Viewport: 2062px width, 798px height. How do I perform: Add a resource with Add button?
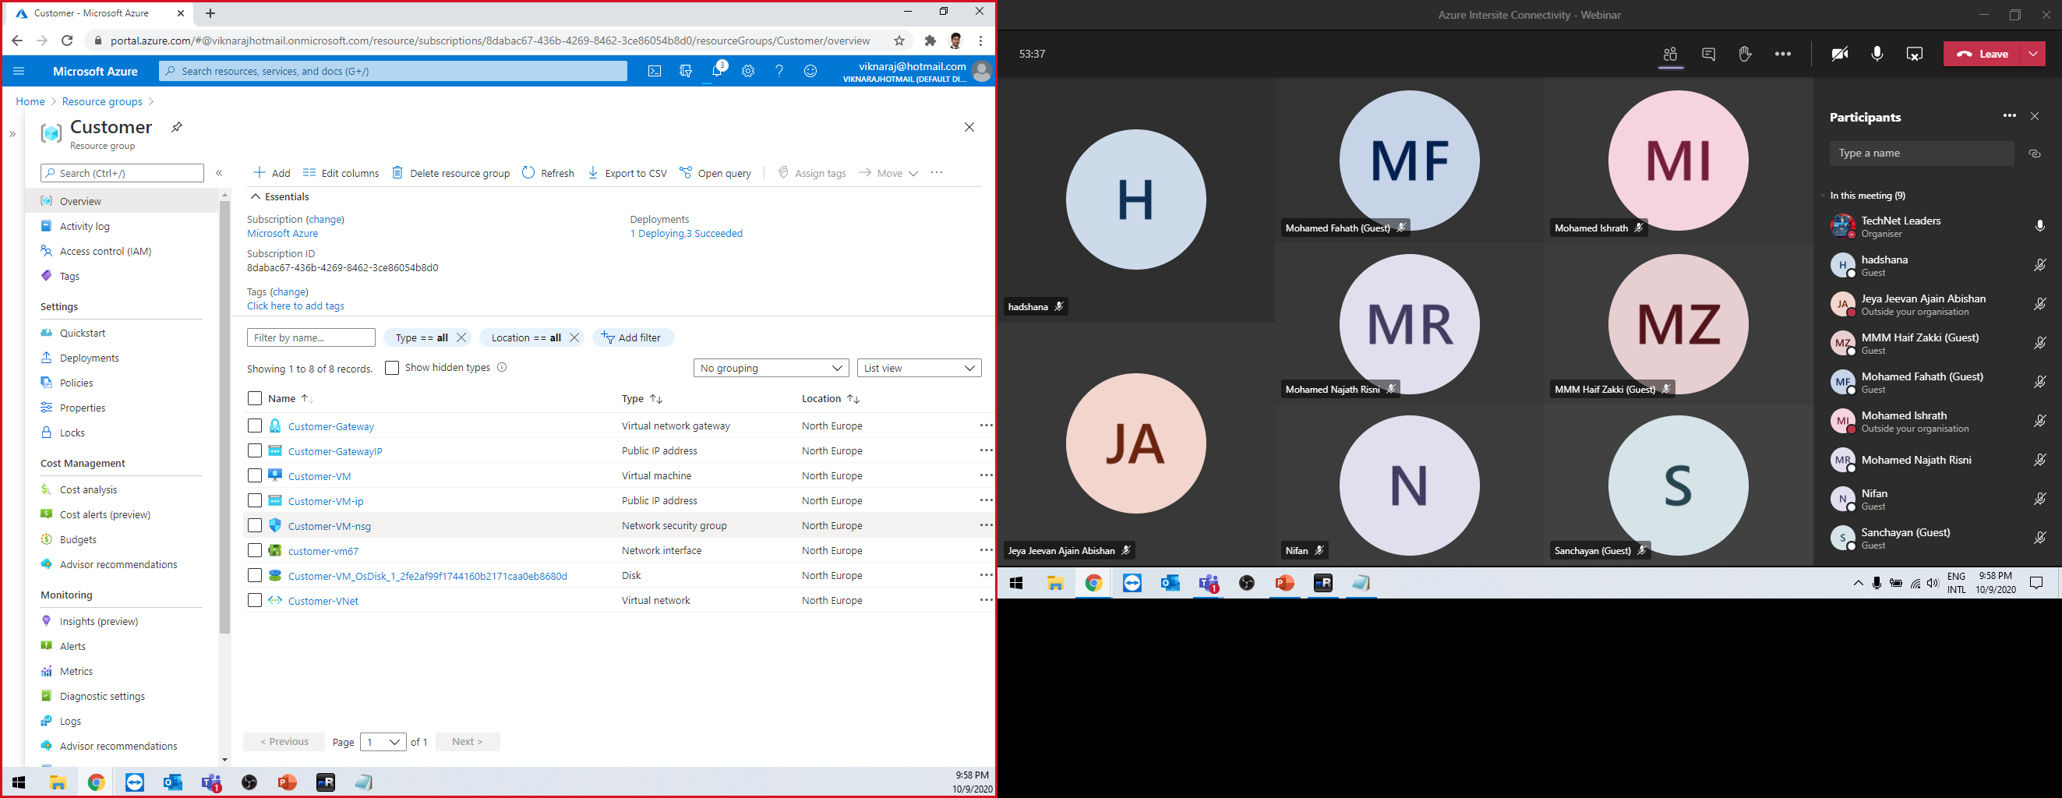272,173
